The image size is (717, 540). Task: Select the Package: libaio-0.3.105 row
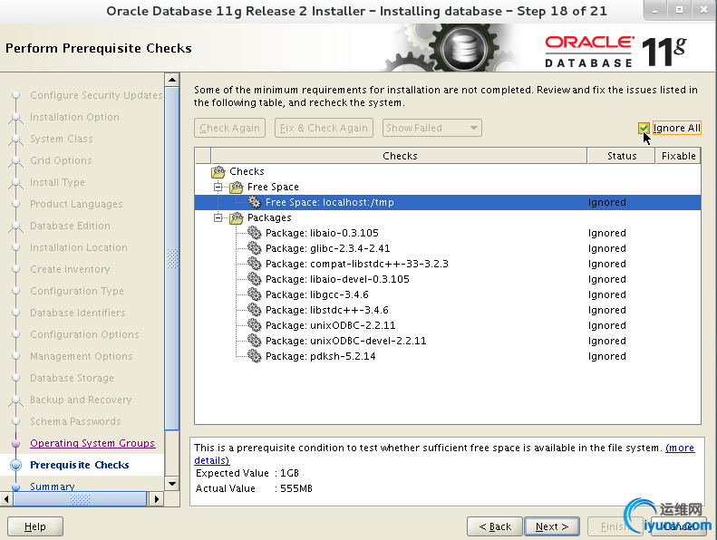point(448,233)
